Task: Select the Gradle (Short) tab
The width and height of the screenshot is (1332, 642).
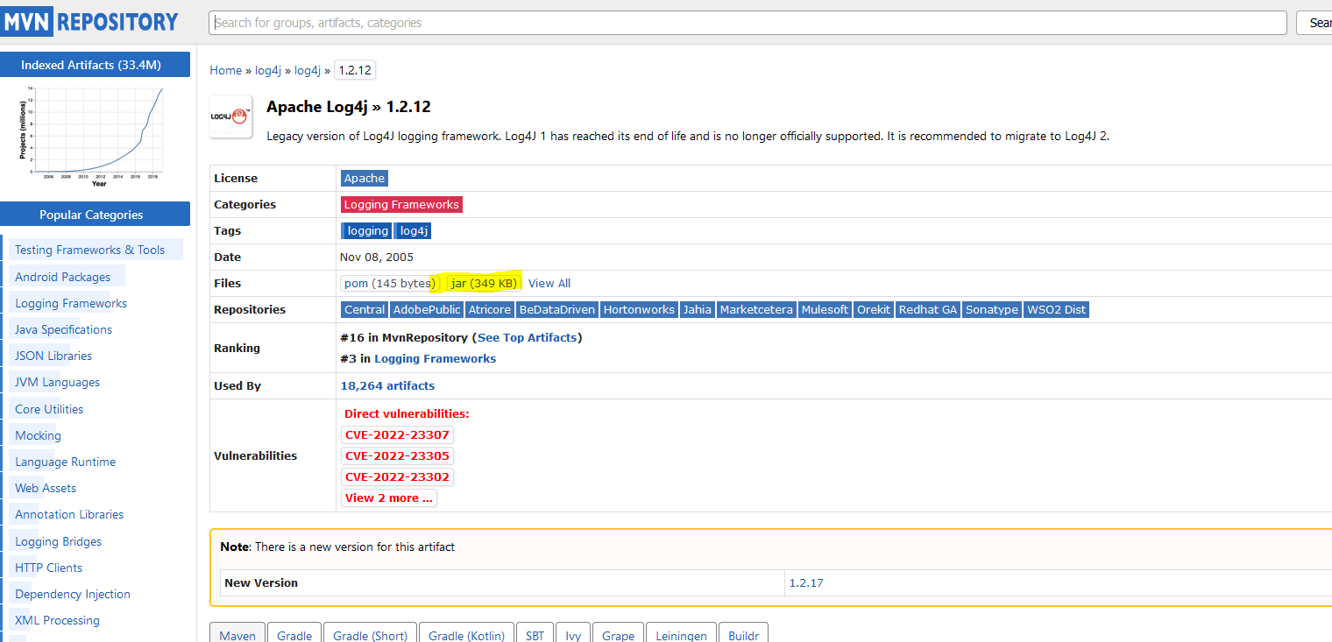Action: pos(370,634)
